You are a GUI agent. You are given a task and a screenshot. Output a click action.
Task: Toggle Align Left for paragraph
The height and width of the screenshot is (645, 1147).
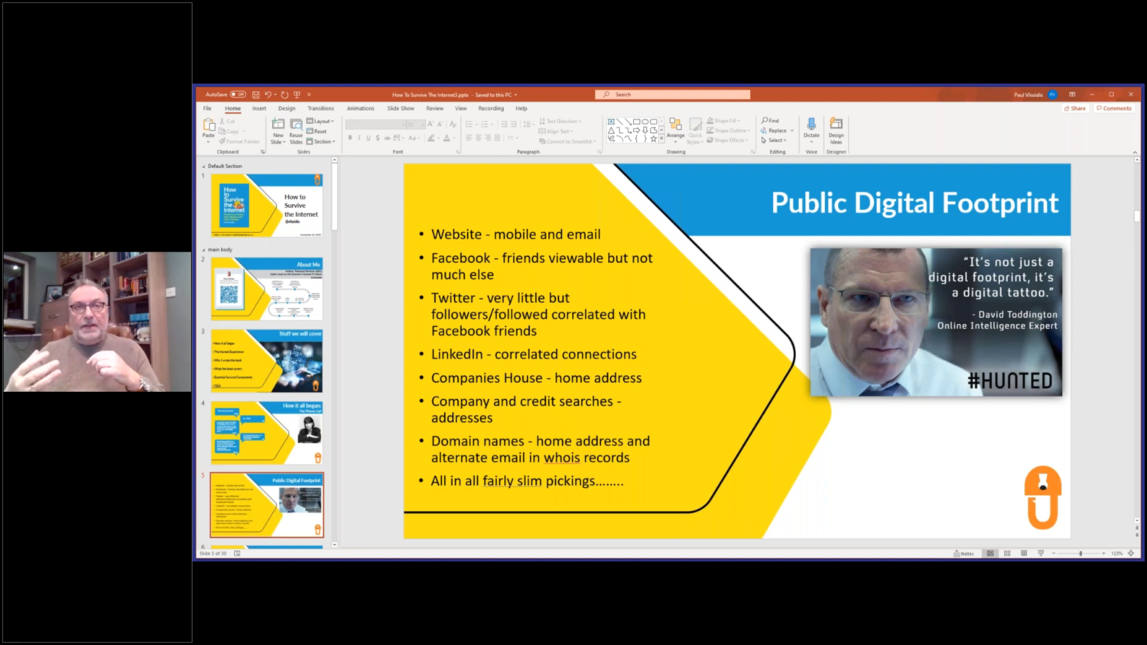(x=469, y=138)
